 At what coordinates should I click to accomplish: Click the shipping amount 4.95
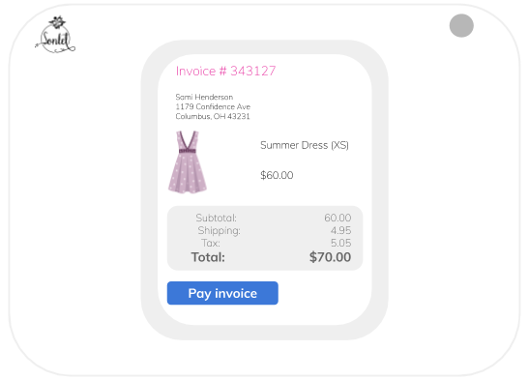coord(340,230)
